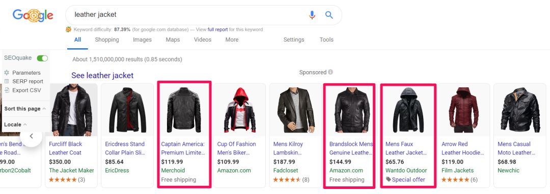Open the full report link
The image size is (550, 194).
tap(217, 29)
